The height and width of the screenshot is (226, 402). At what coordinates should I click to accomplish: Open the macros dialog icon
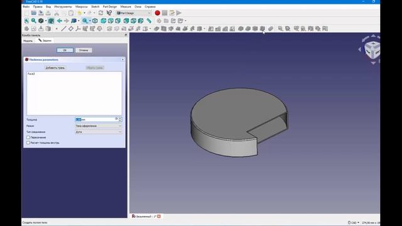point(171,13)
